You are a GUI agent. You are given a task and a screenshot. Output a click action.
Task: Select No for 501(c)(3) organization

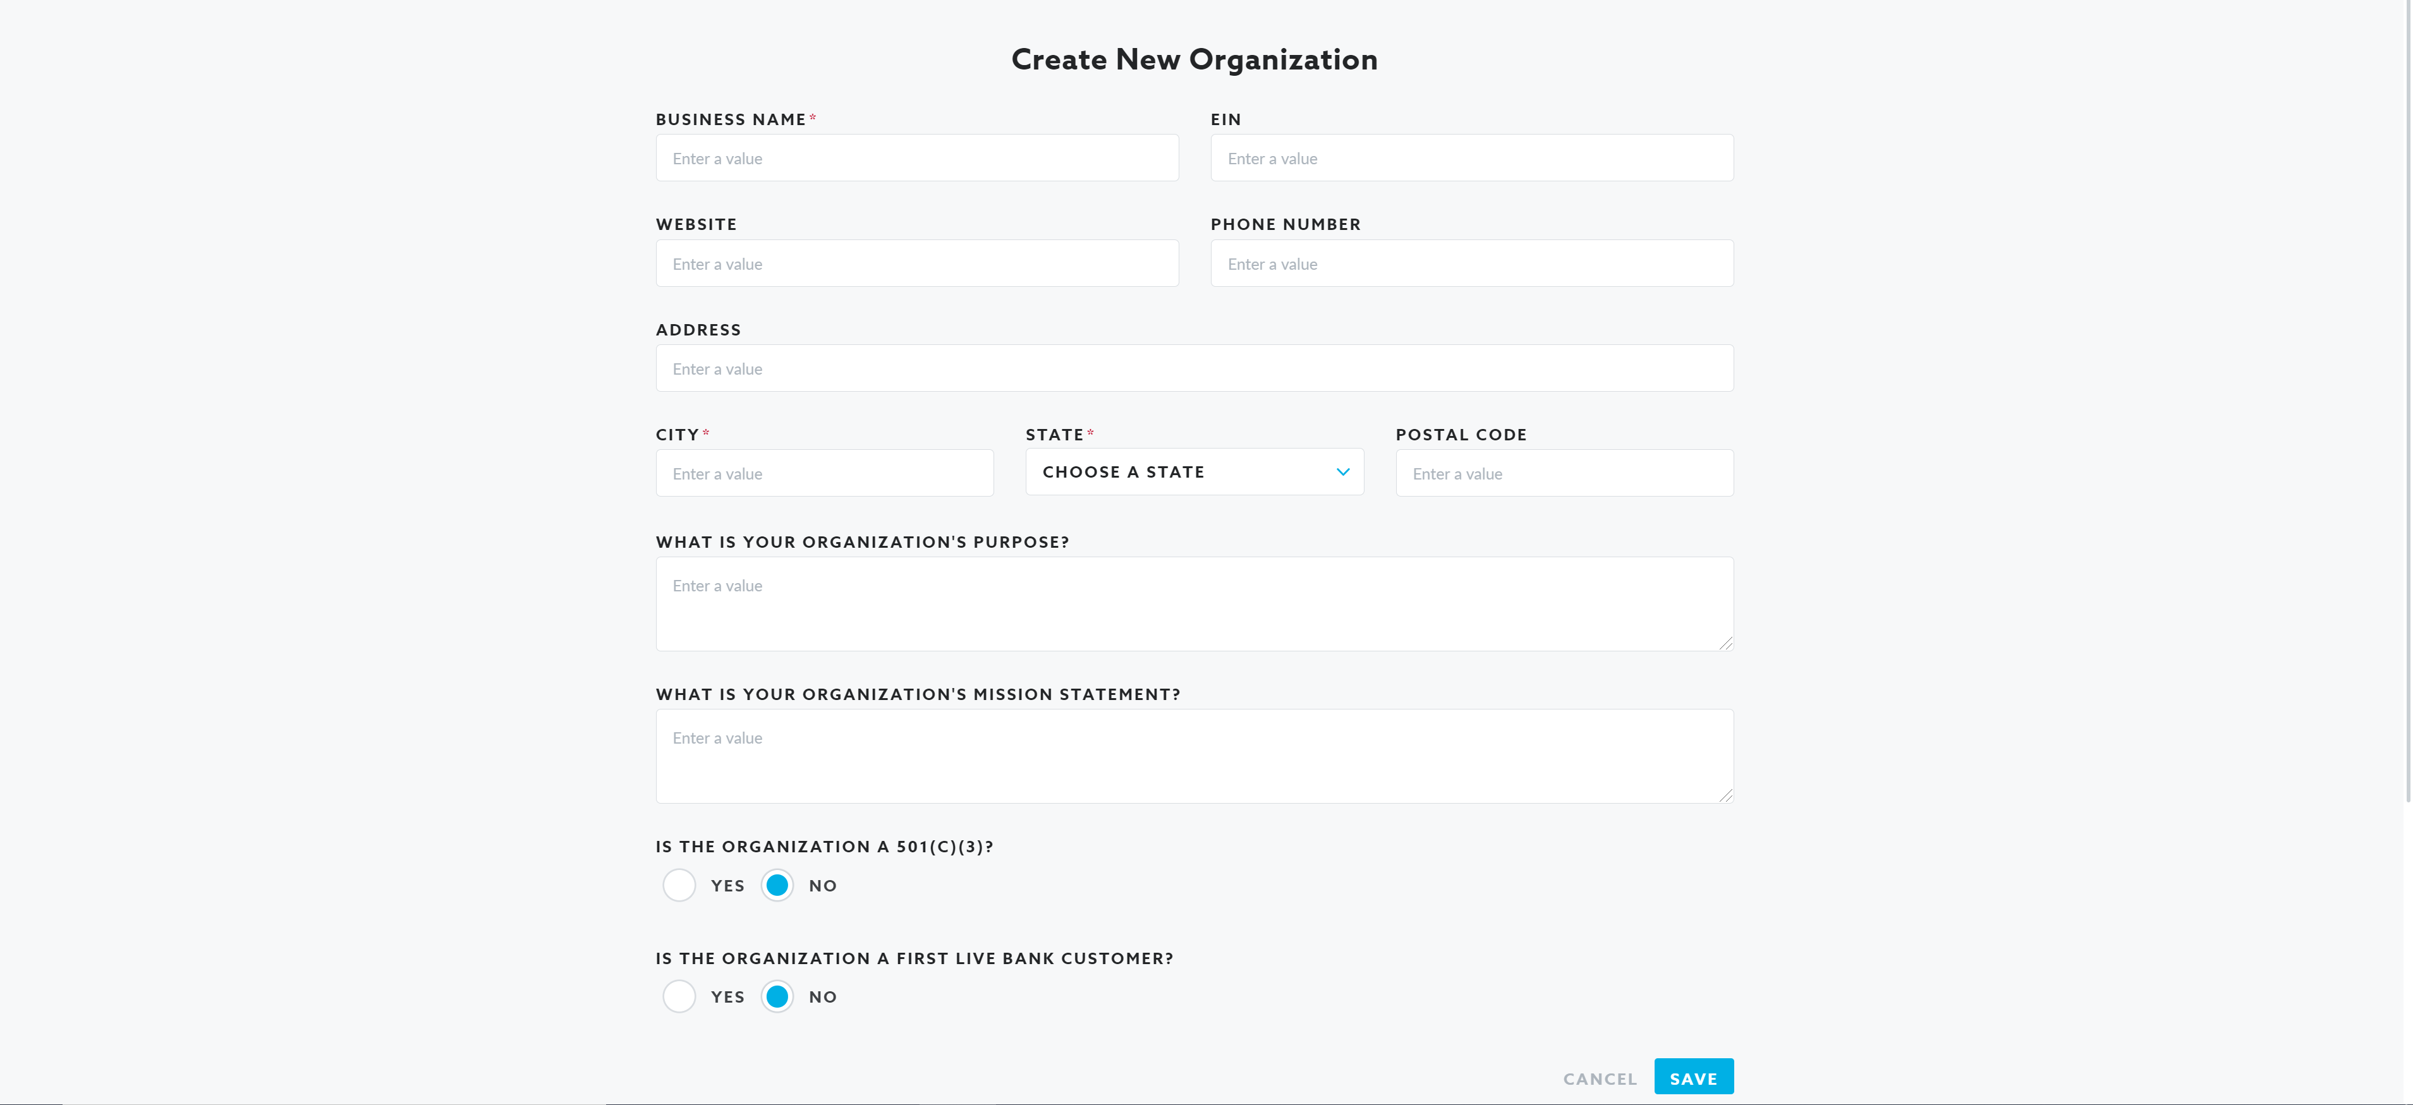click(x=777, y=885)
